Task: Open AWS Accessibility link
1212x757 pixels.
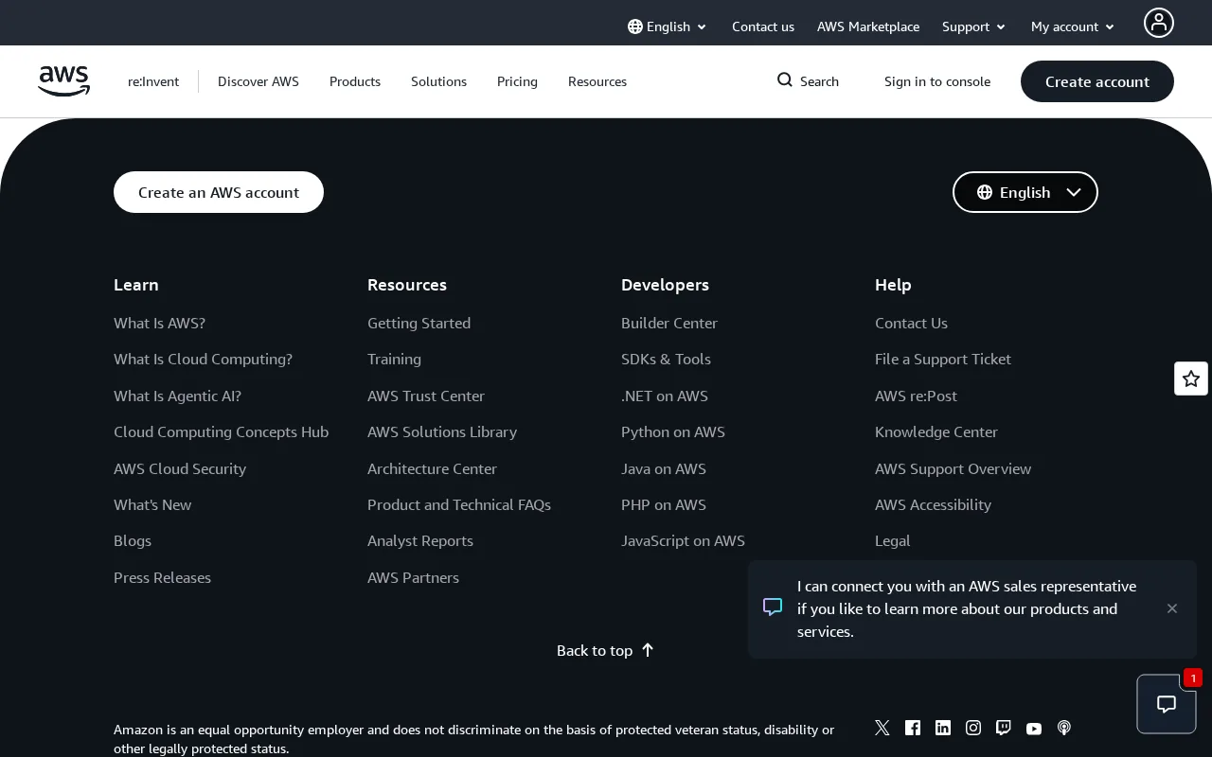Action: [933, 504]
